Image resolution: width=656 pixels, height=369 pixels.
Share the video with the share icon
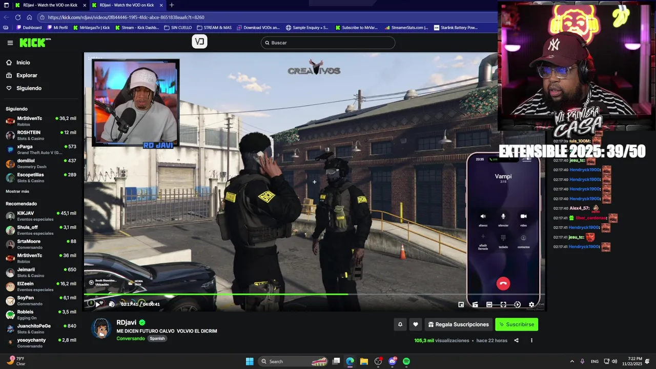pyautogui.click(x=516, y=340)
